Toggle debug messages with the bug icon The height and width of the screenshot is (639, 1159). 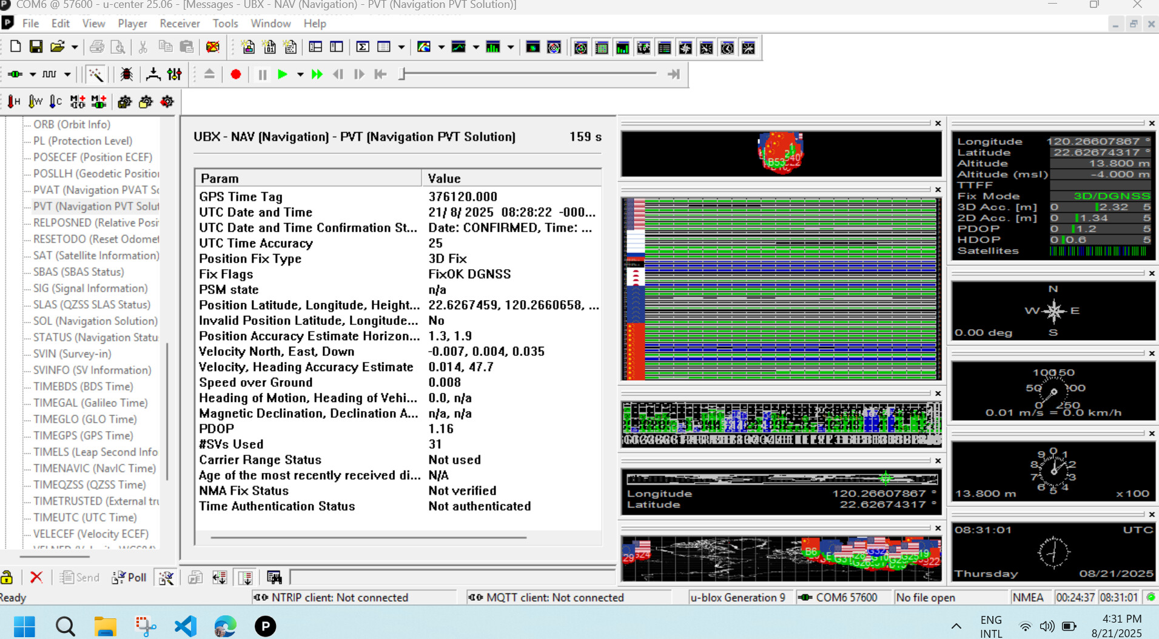click(126, 74)
